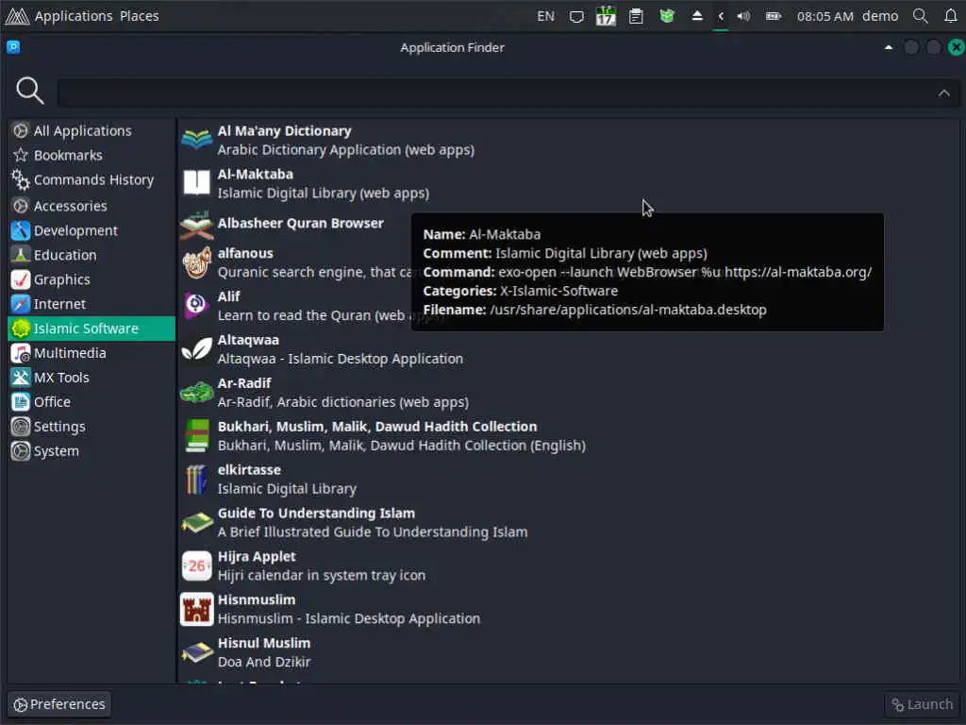Click the Office category icon
966x725 pixels.
click(x=21, y=402)
